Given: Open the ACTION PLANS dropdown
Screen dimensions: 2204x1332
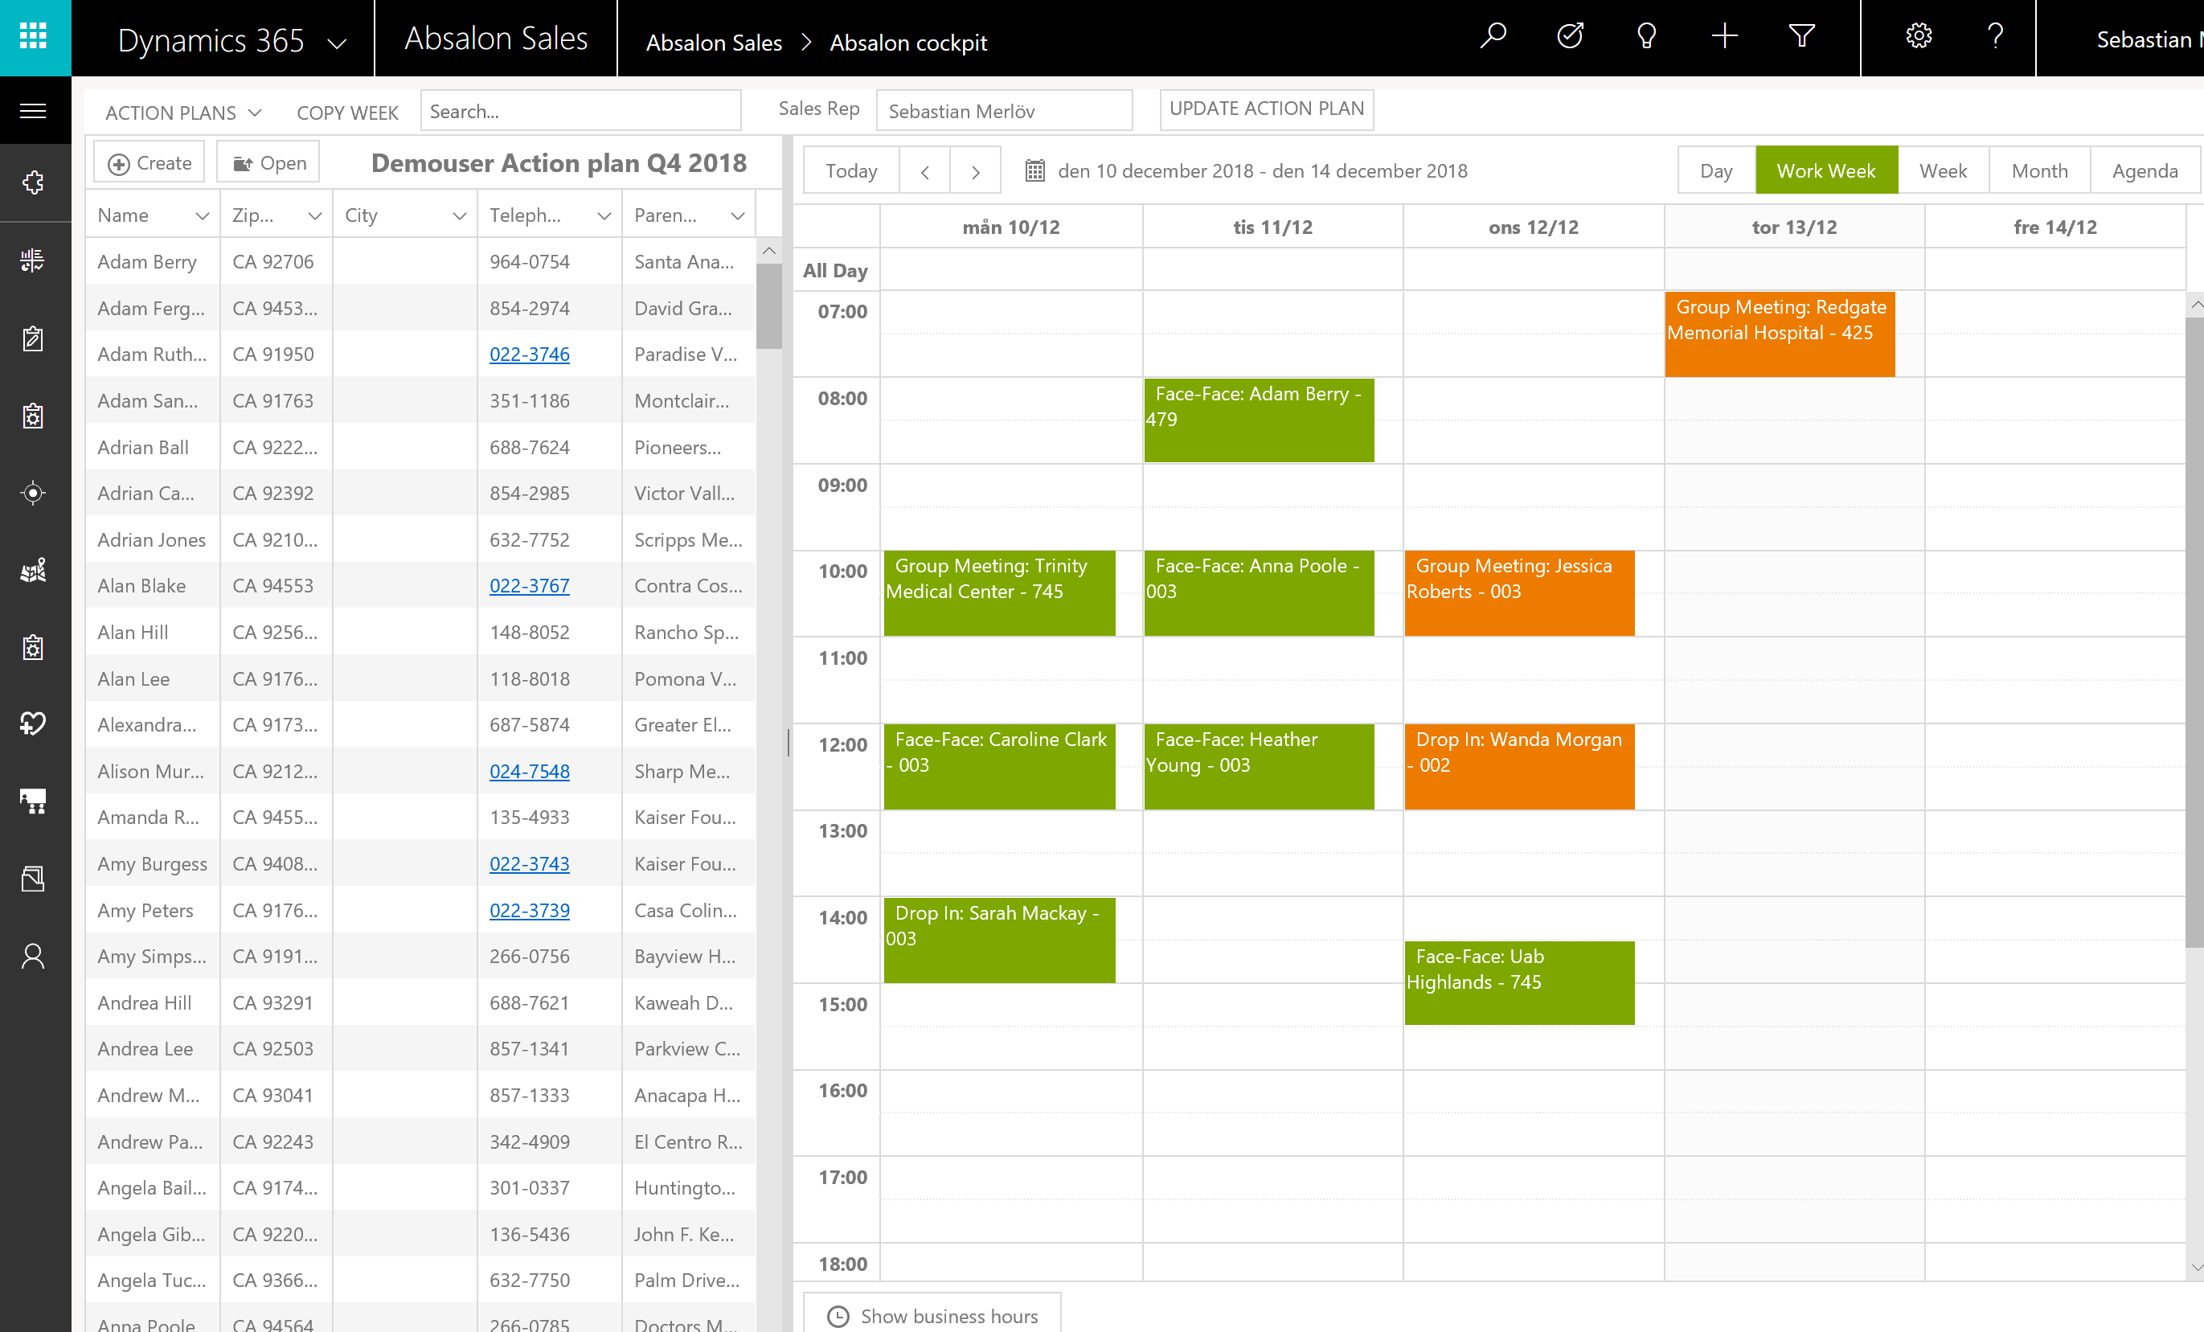Looking at the screenshot, I should coord(182,113).
